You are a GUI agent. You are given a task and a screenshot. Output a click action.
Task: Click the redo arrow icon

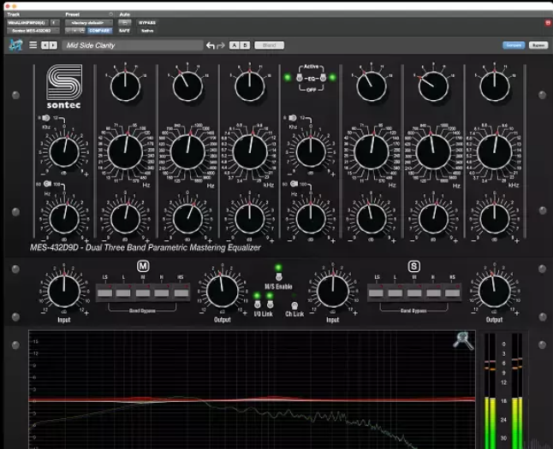pyautogui.click(x=221, y=45)
